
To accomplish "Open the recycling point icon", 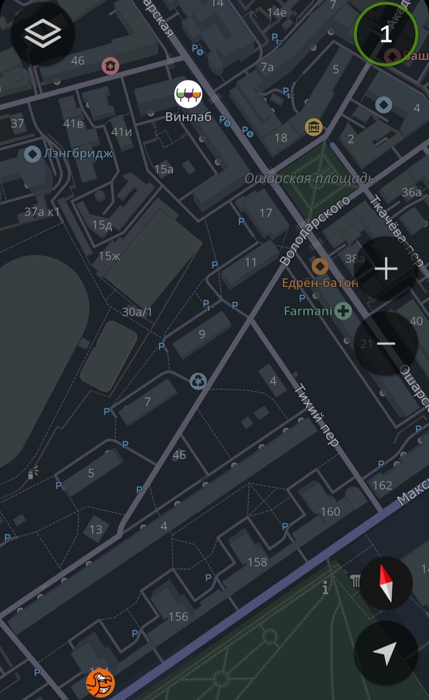I will coord(198,381).
